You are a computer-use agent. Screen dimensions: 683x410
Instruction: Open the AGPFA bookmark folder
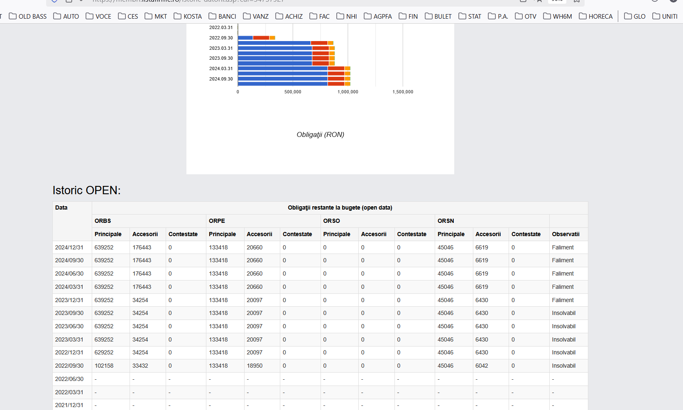click(378, 16)
